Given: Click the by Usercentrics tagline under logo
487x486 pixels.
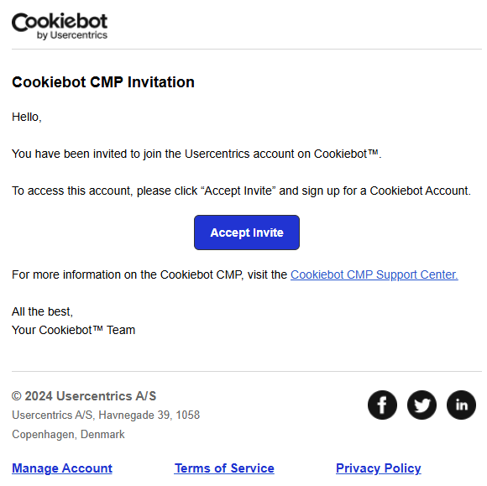Looking at the screenshot, I should click(x=72, y=35).
